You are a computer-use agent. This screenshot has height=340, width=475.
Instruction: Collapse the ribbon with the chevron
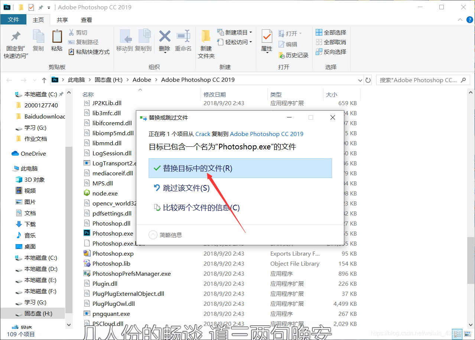click(460, 20)
